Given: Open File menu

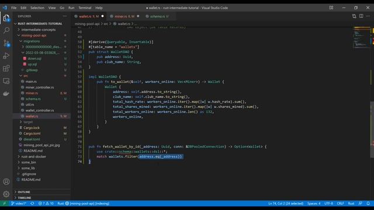Looking at the screenshot, I should [x=14, y=8].
